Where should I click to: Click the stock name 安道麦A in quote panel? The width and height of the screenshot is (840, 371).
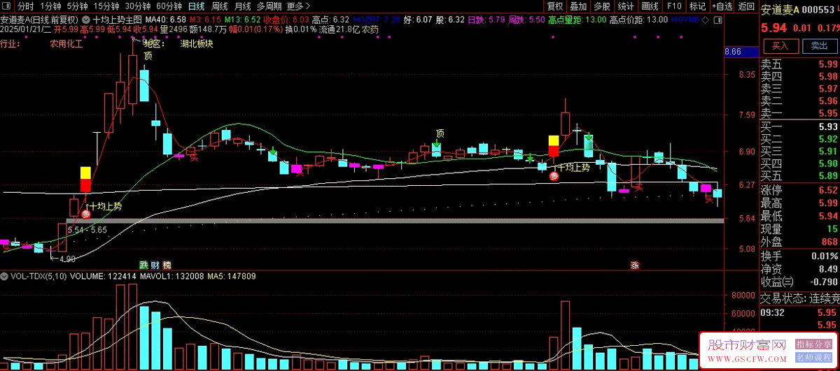[780, 10]
